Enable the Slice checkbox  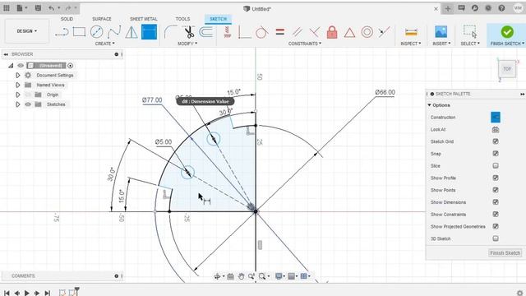point(496,166)
